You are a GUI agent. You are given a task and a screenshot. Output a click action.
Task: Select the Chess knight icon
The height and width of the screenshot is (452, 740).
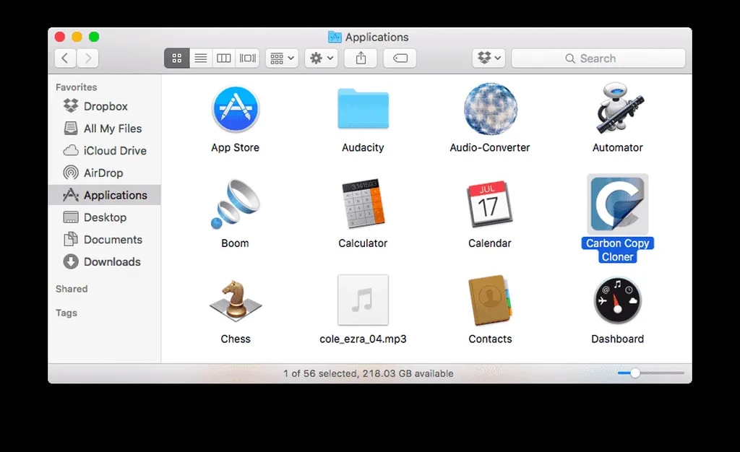(x=235, y=300)
